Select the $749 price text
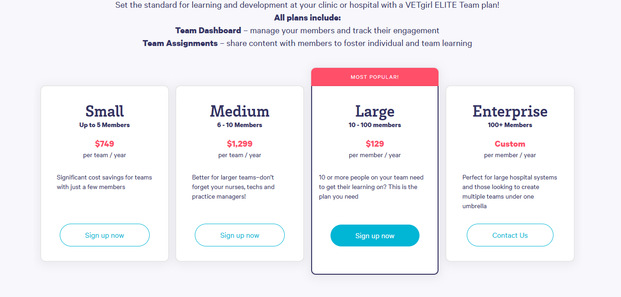 [104, 144]
